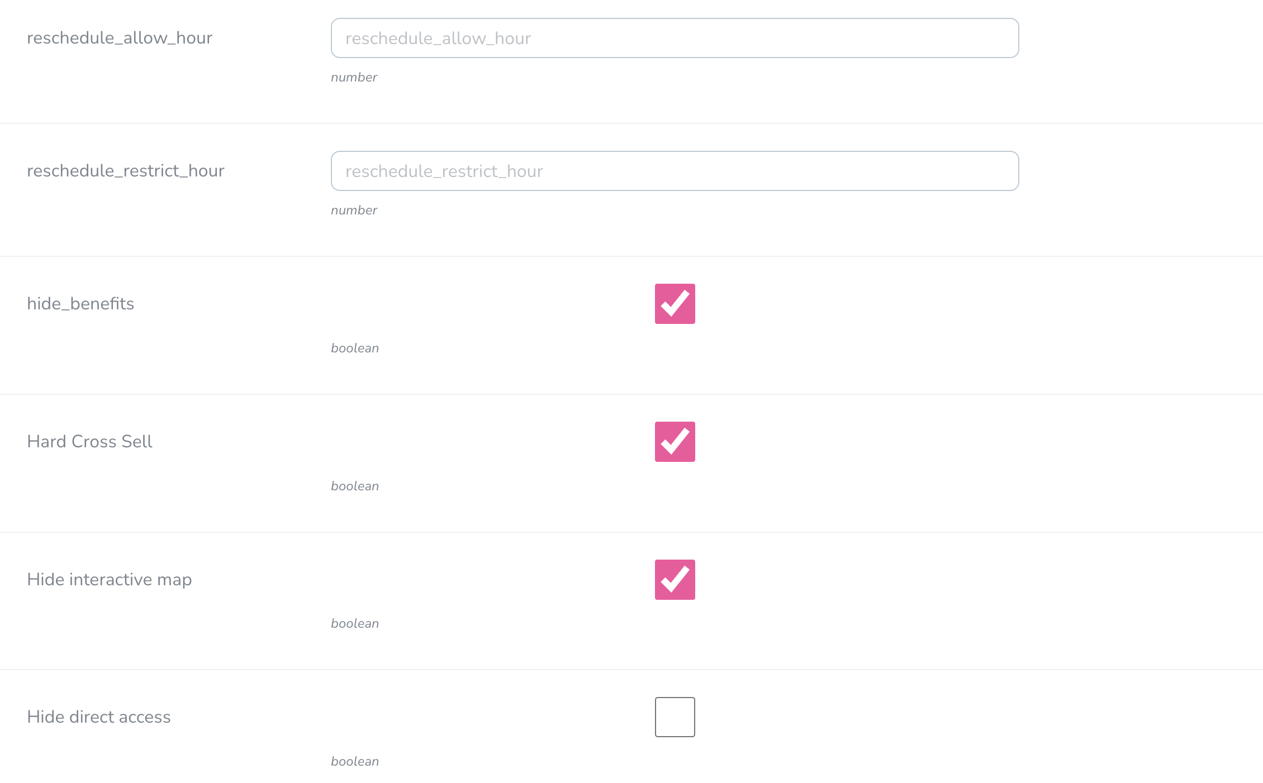Click the white checkmark in the Hide interactive map box
This screenshot has width=1263, height=783.
[x=675, y=579]
